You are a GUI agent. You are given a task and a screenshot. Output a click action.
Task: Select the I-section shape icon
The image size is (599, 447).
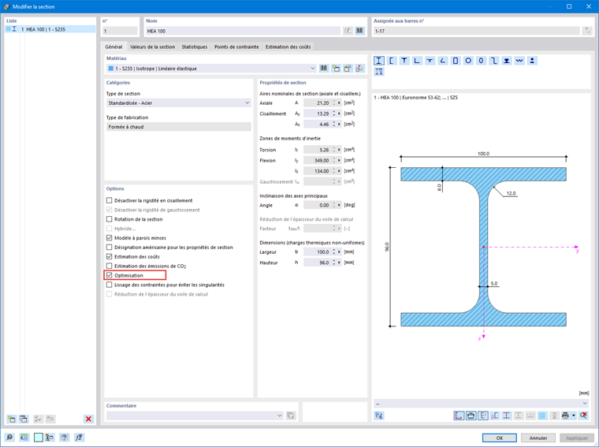pyautogui.click(x=378, y=61)
